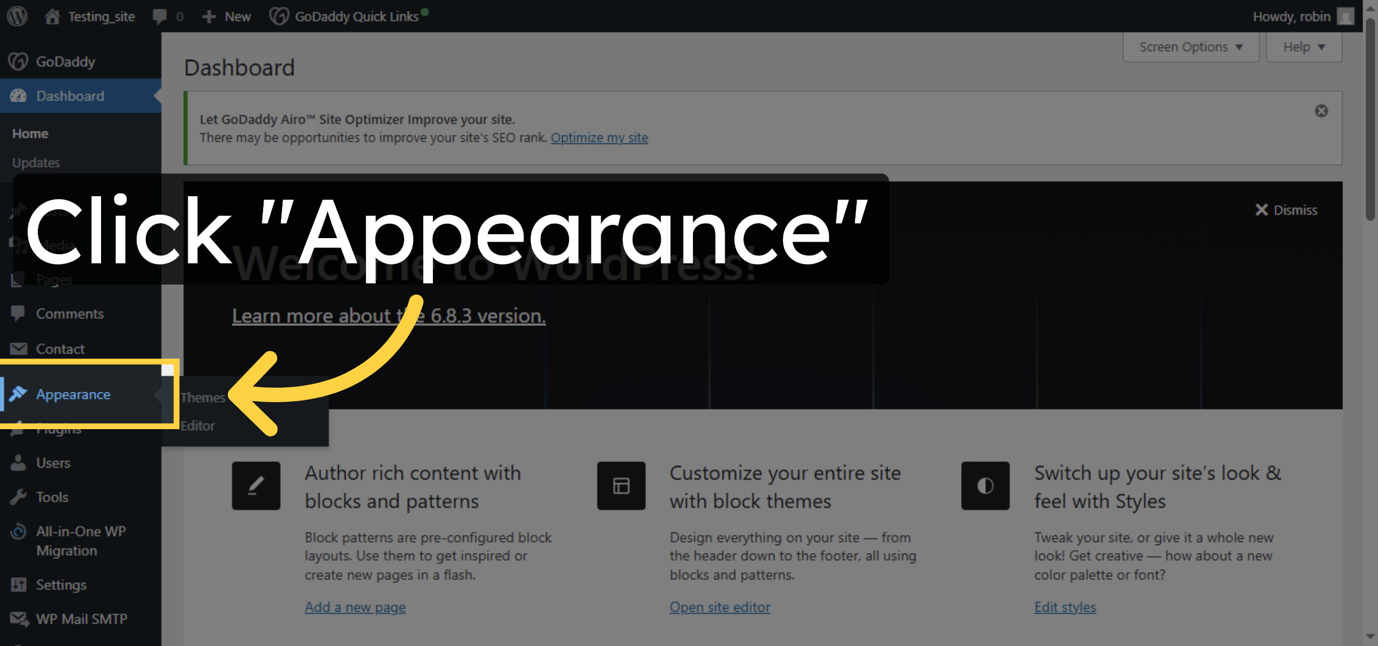Expand the Help dropdown
Screen dimensions: 1378x646
1303,46
